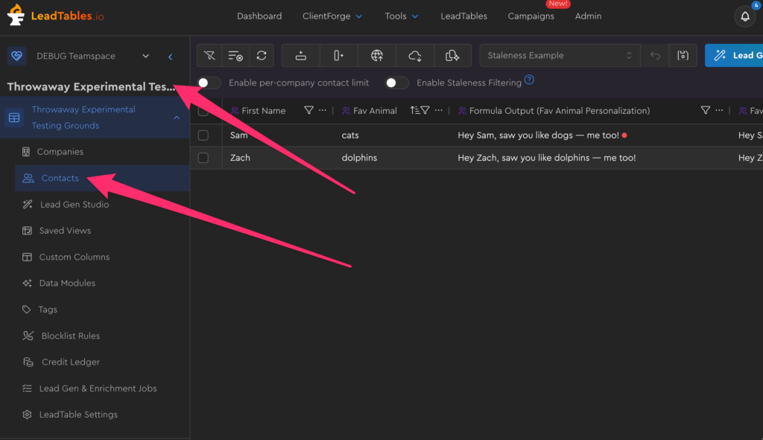Open Credit Ledger in sidebar
Viewport: 763px width, 440px height.
70,362
